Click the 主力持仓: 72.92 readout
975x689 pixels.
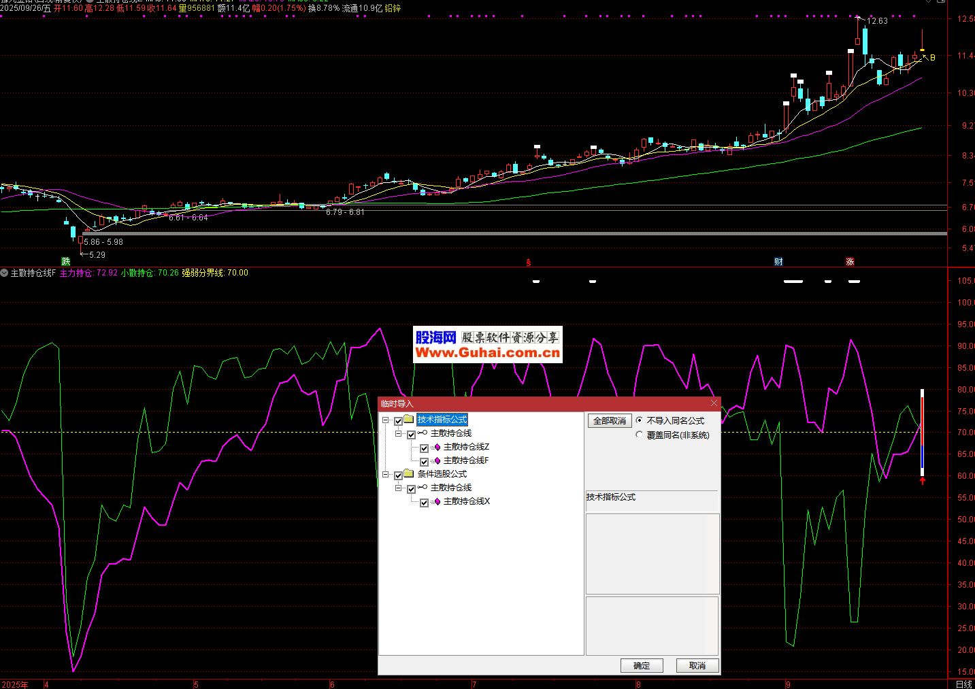88,273
